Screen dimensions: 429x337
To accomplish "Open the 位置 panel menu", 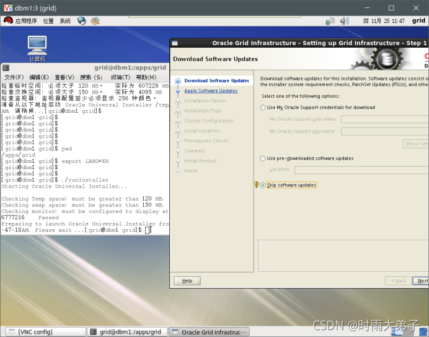I will (x=48, y=21).
